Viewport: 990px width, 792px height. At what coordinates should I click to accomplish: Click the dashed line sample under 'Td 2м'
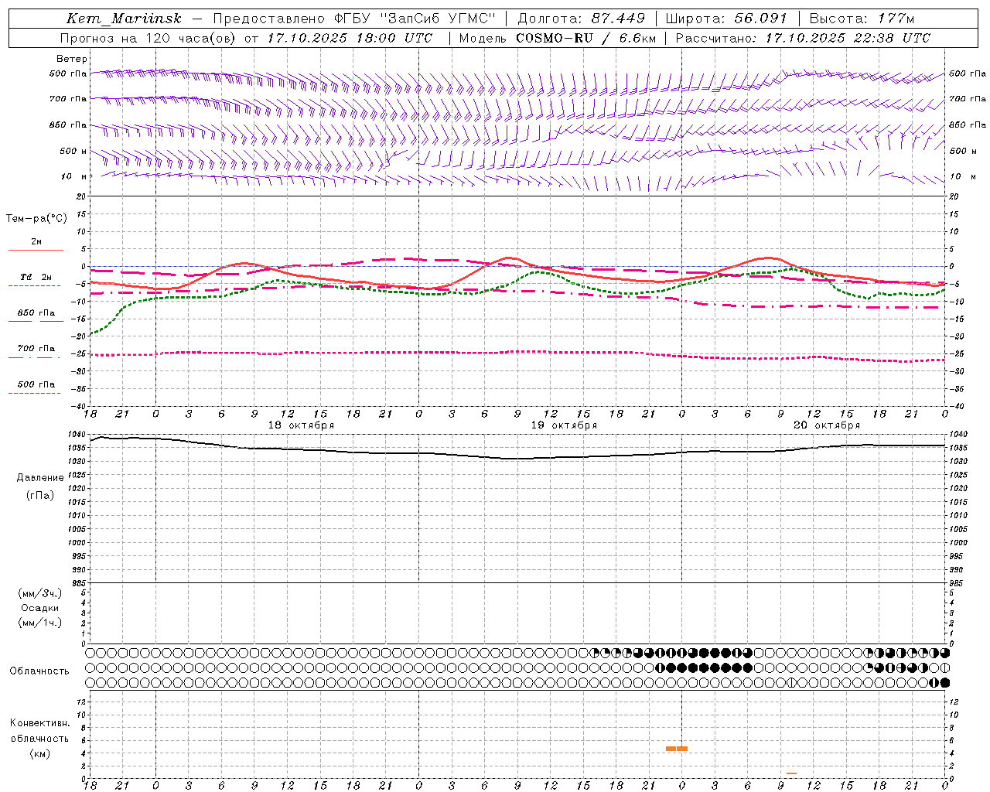tap(35, 286)
